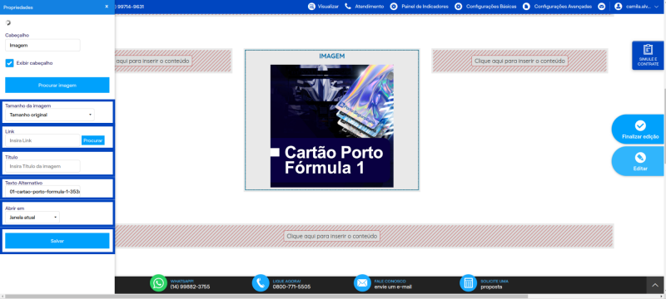Image resolution: width=666 pixels, height=299 pixels.
Task: Select the Cartão Porto Fórmula 1 image
Action: click(331, 125)
